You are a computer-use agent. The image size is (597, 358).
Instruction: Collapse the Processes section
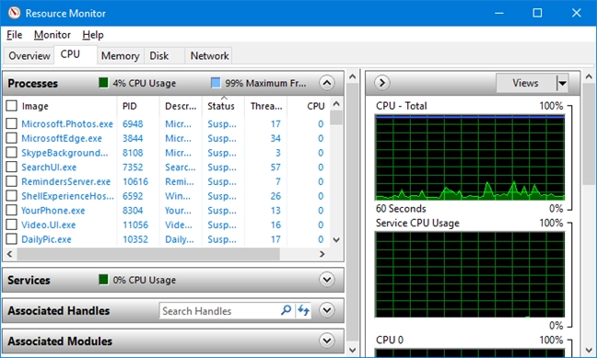tap(327, 83)
